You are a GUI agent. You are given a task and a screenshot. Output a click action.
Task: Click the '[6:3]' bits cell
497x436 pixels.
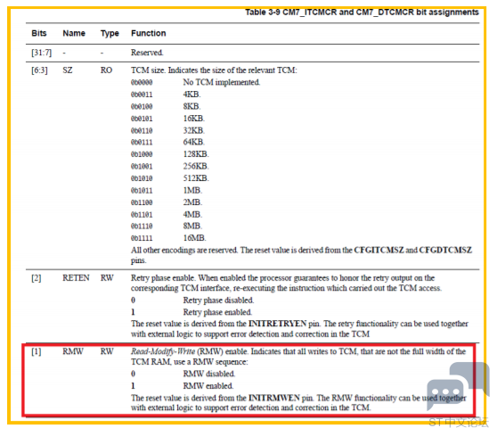[39, 70]
